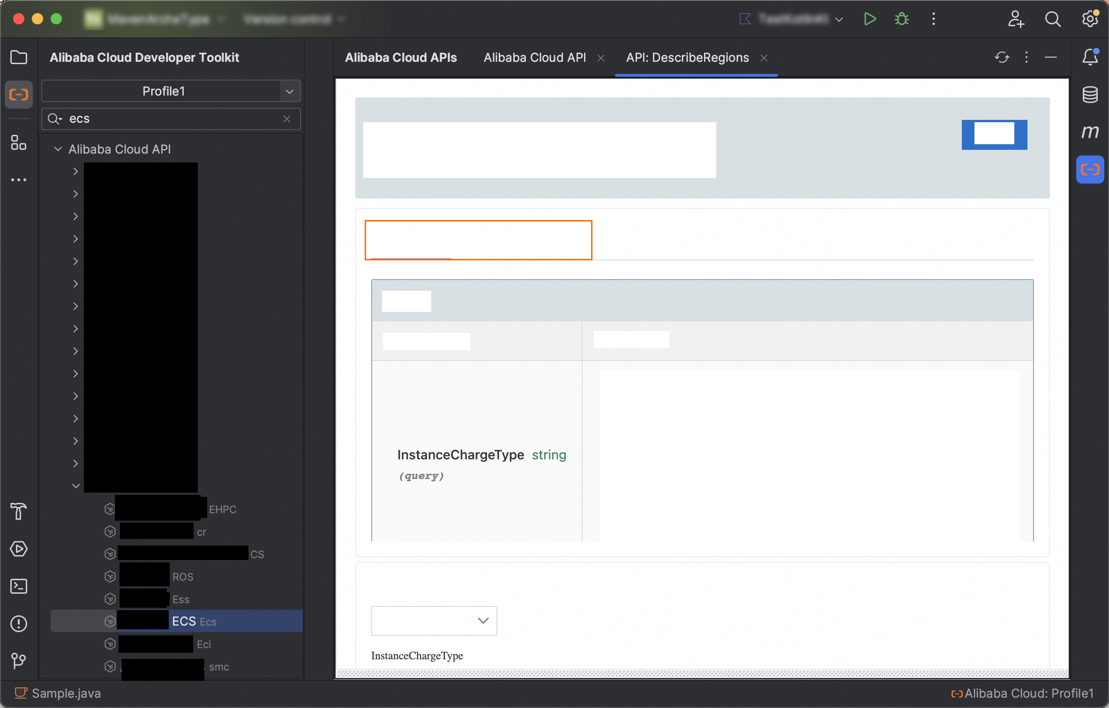Hide the API tool window
This screenshot has height=708, width=1109.
(x=1051, y=57)
